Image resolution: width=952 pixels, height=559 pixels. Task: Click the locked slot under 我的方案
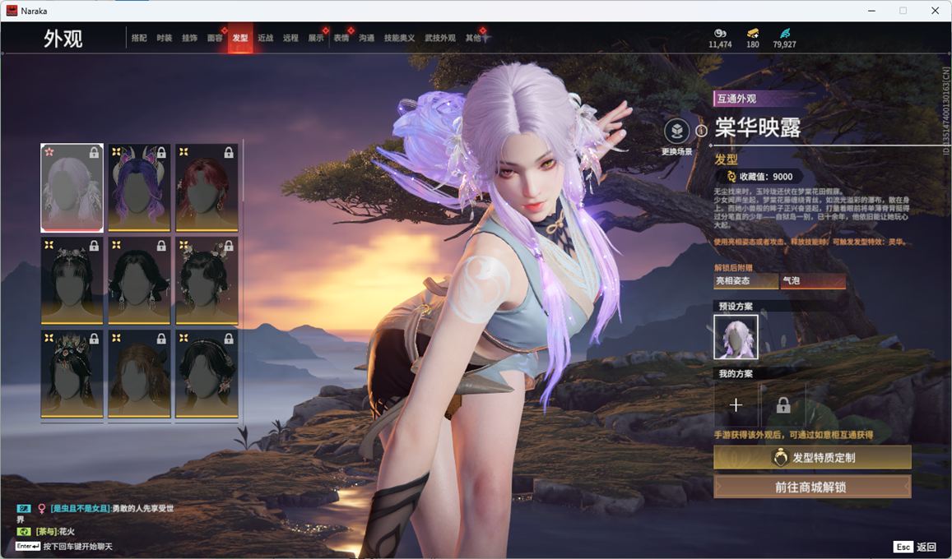pyautogui.click(x=782, y=404)
